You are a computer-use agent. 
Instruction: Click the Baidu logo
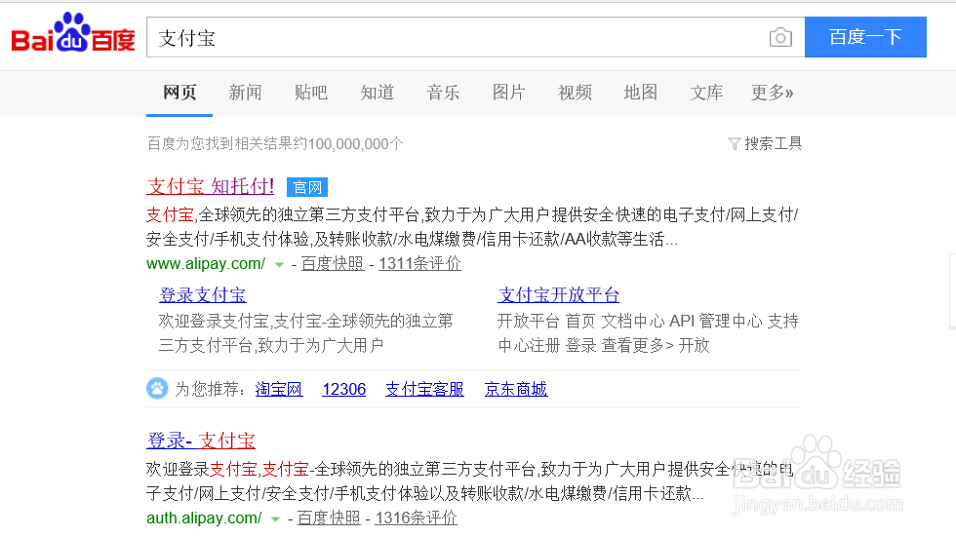pos(73,33)
